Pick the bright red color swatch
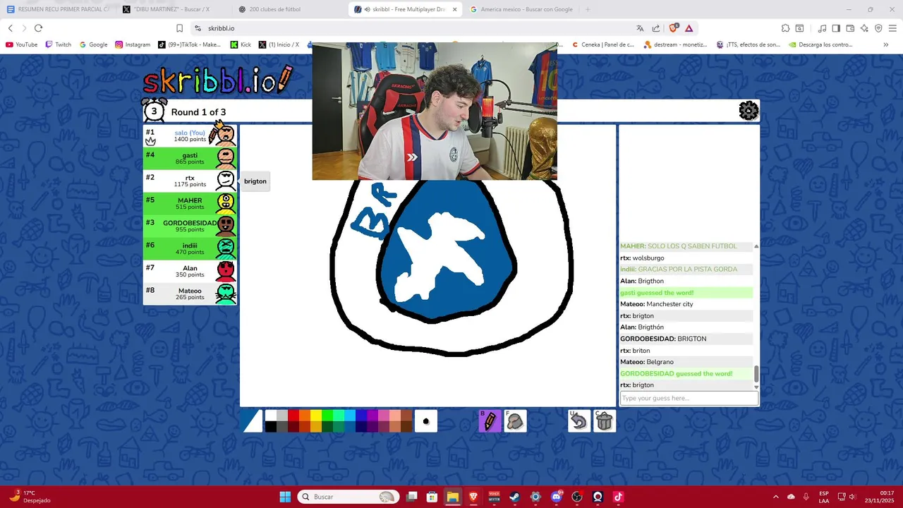The height and width of the screenshot is (508, 903). click(x=293, y=416)
